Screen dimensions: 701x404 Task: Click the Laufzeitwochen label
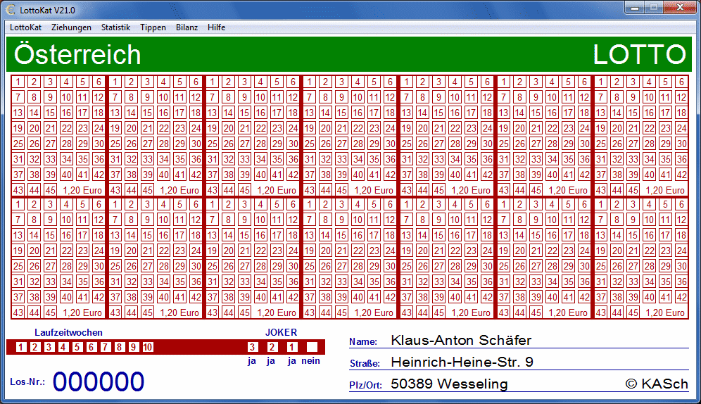68,332
